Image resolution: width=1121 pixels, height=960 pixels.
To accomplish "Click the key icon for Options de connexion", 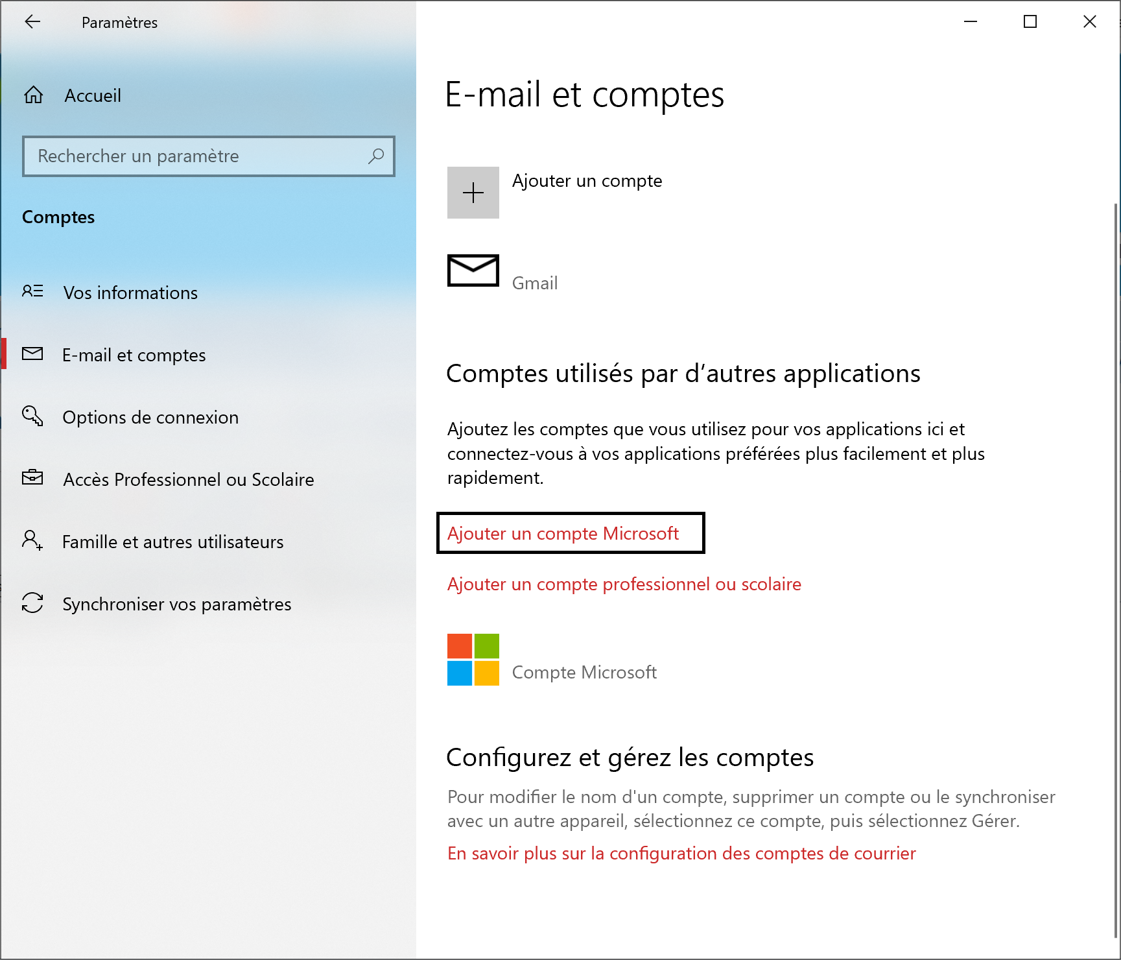I will click(32, 416).
